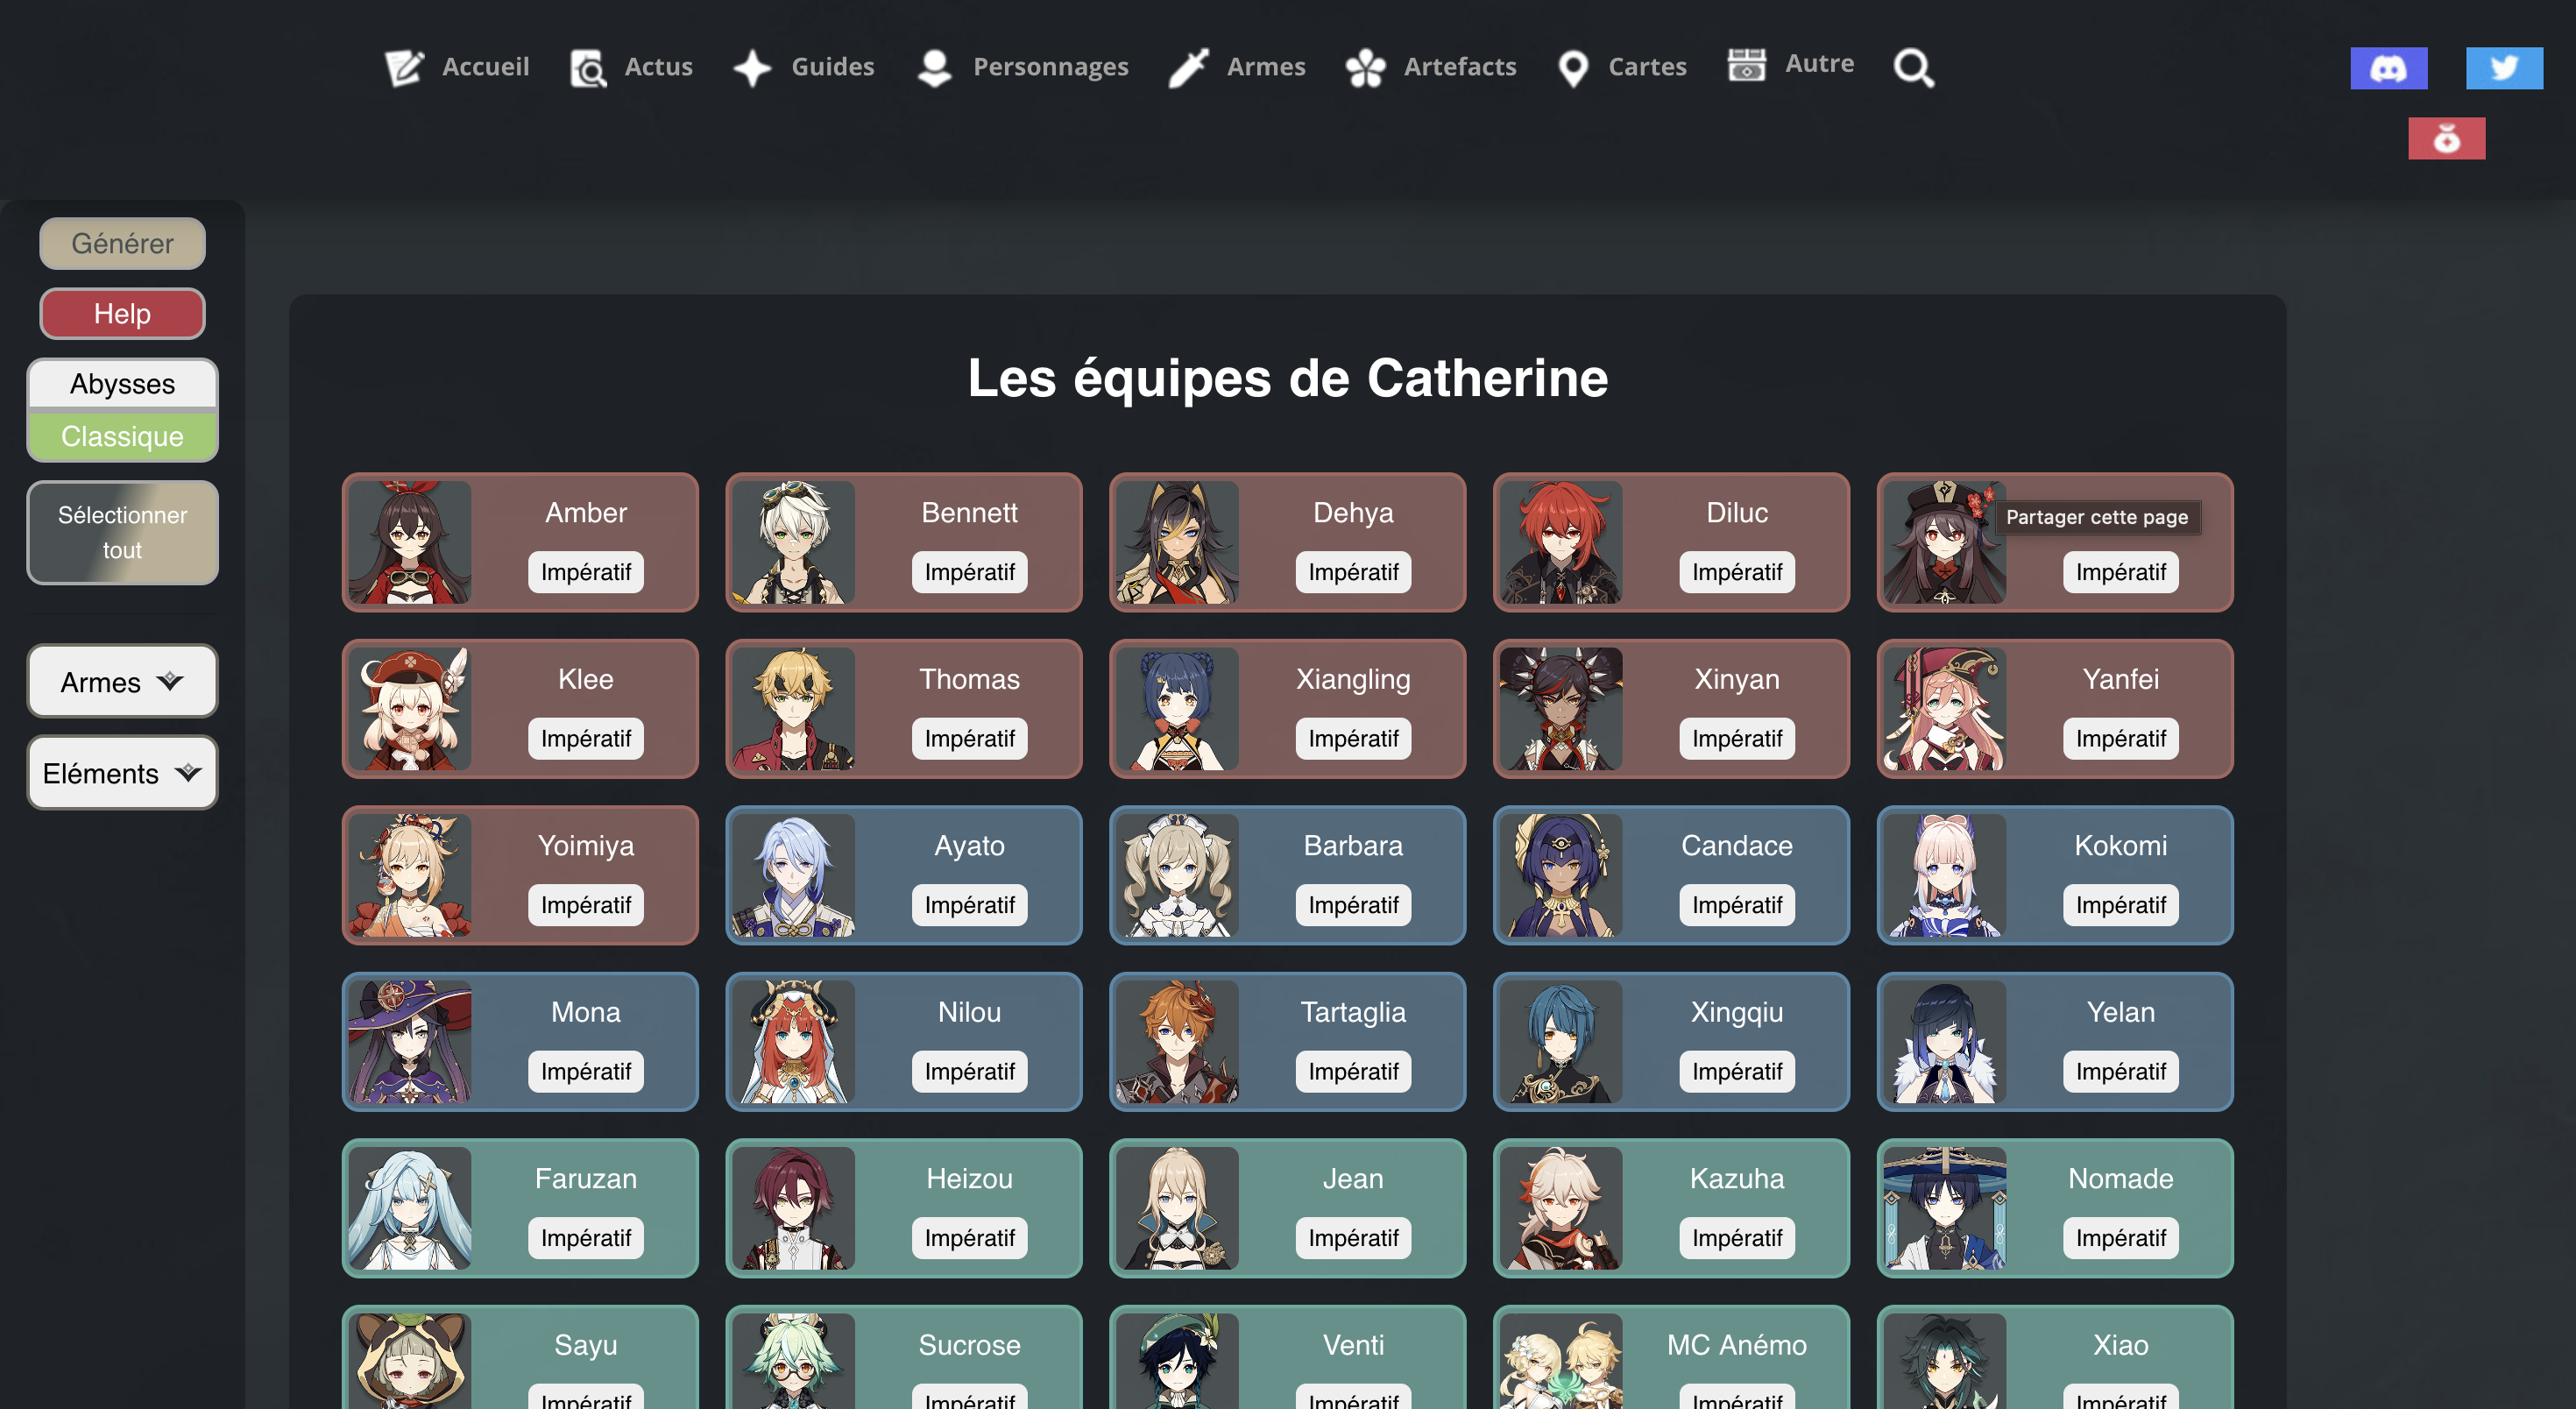The width and height of the screenshot is (2576, 1409).
Task: Select Mona's character portrait
Action: 410,1042
